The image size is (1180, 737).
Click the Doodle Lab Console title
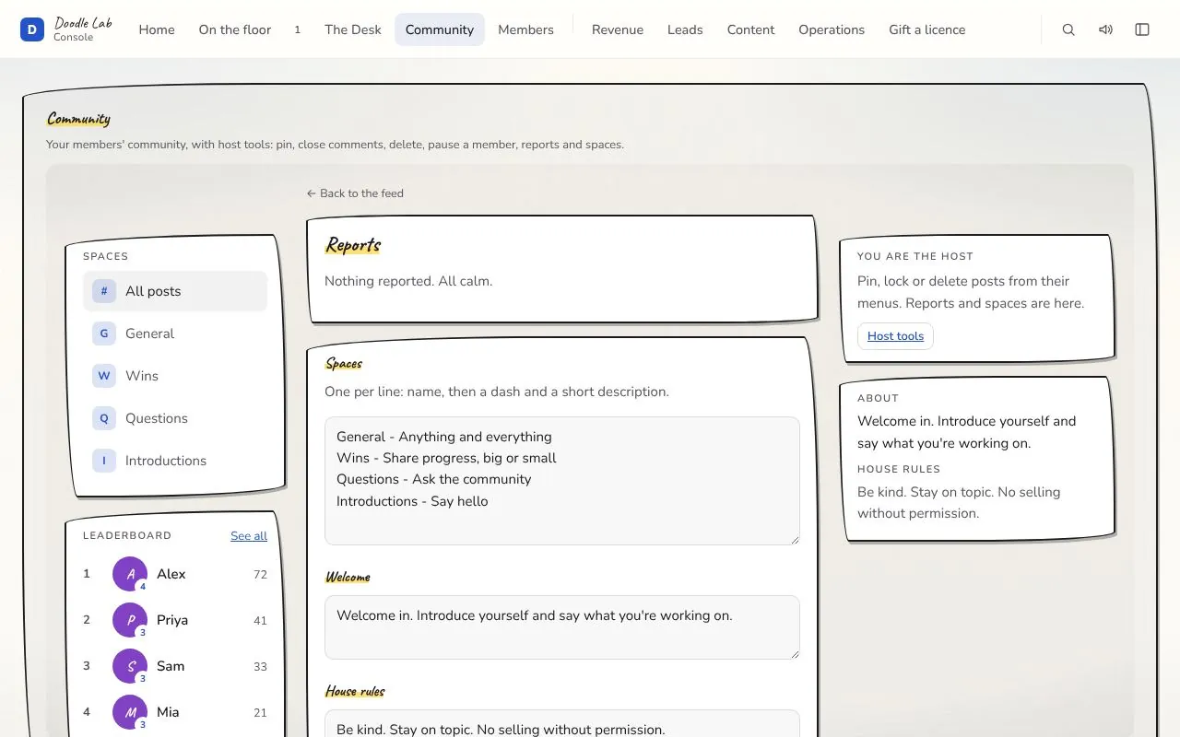pos(83,29)
